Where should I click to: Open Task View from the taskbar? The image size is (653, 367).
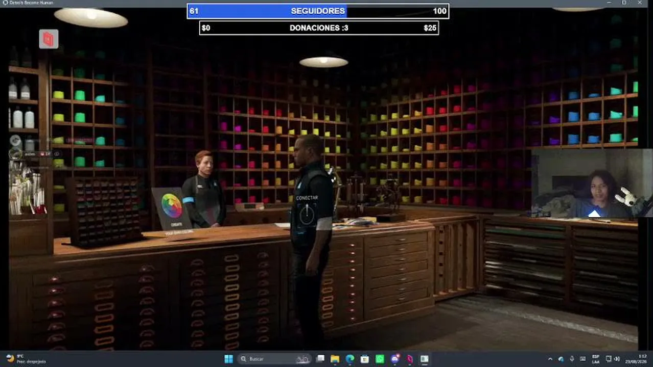click(x=320, y=359)
